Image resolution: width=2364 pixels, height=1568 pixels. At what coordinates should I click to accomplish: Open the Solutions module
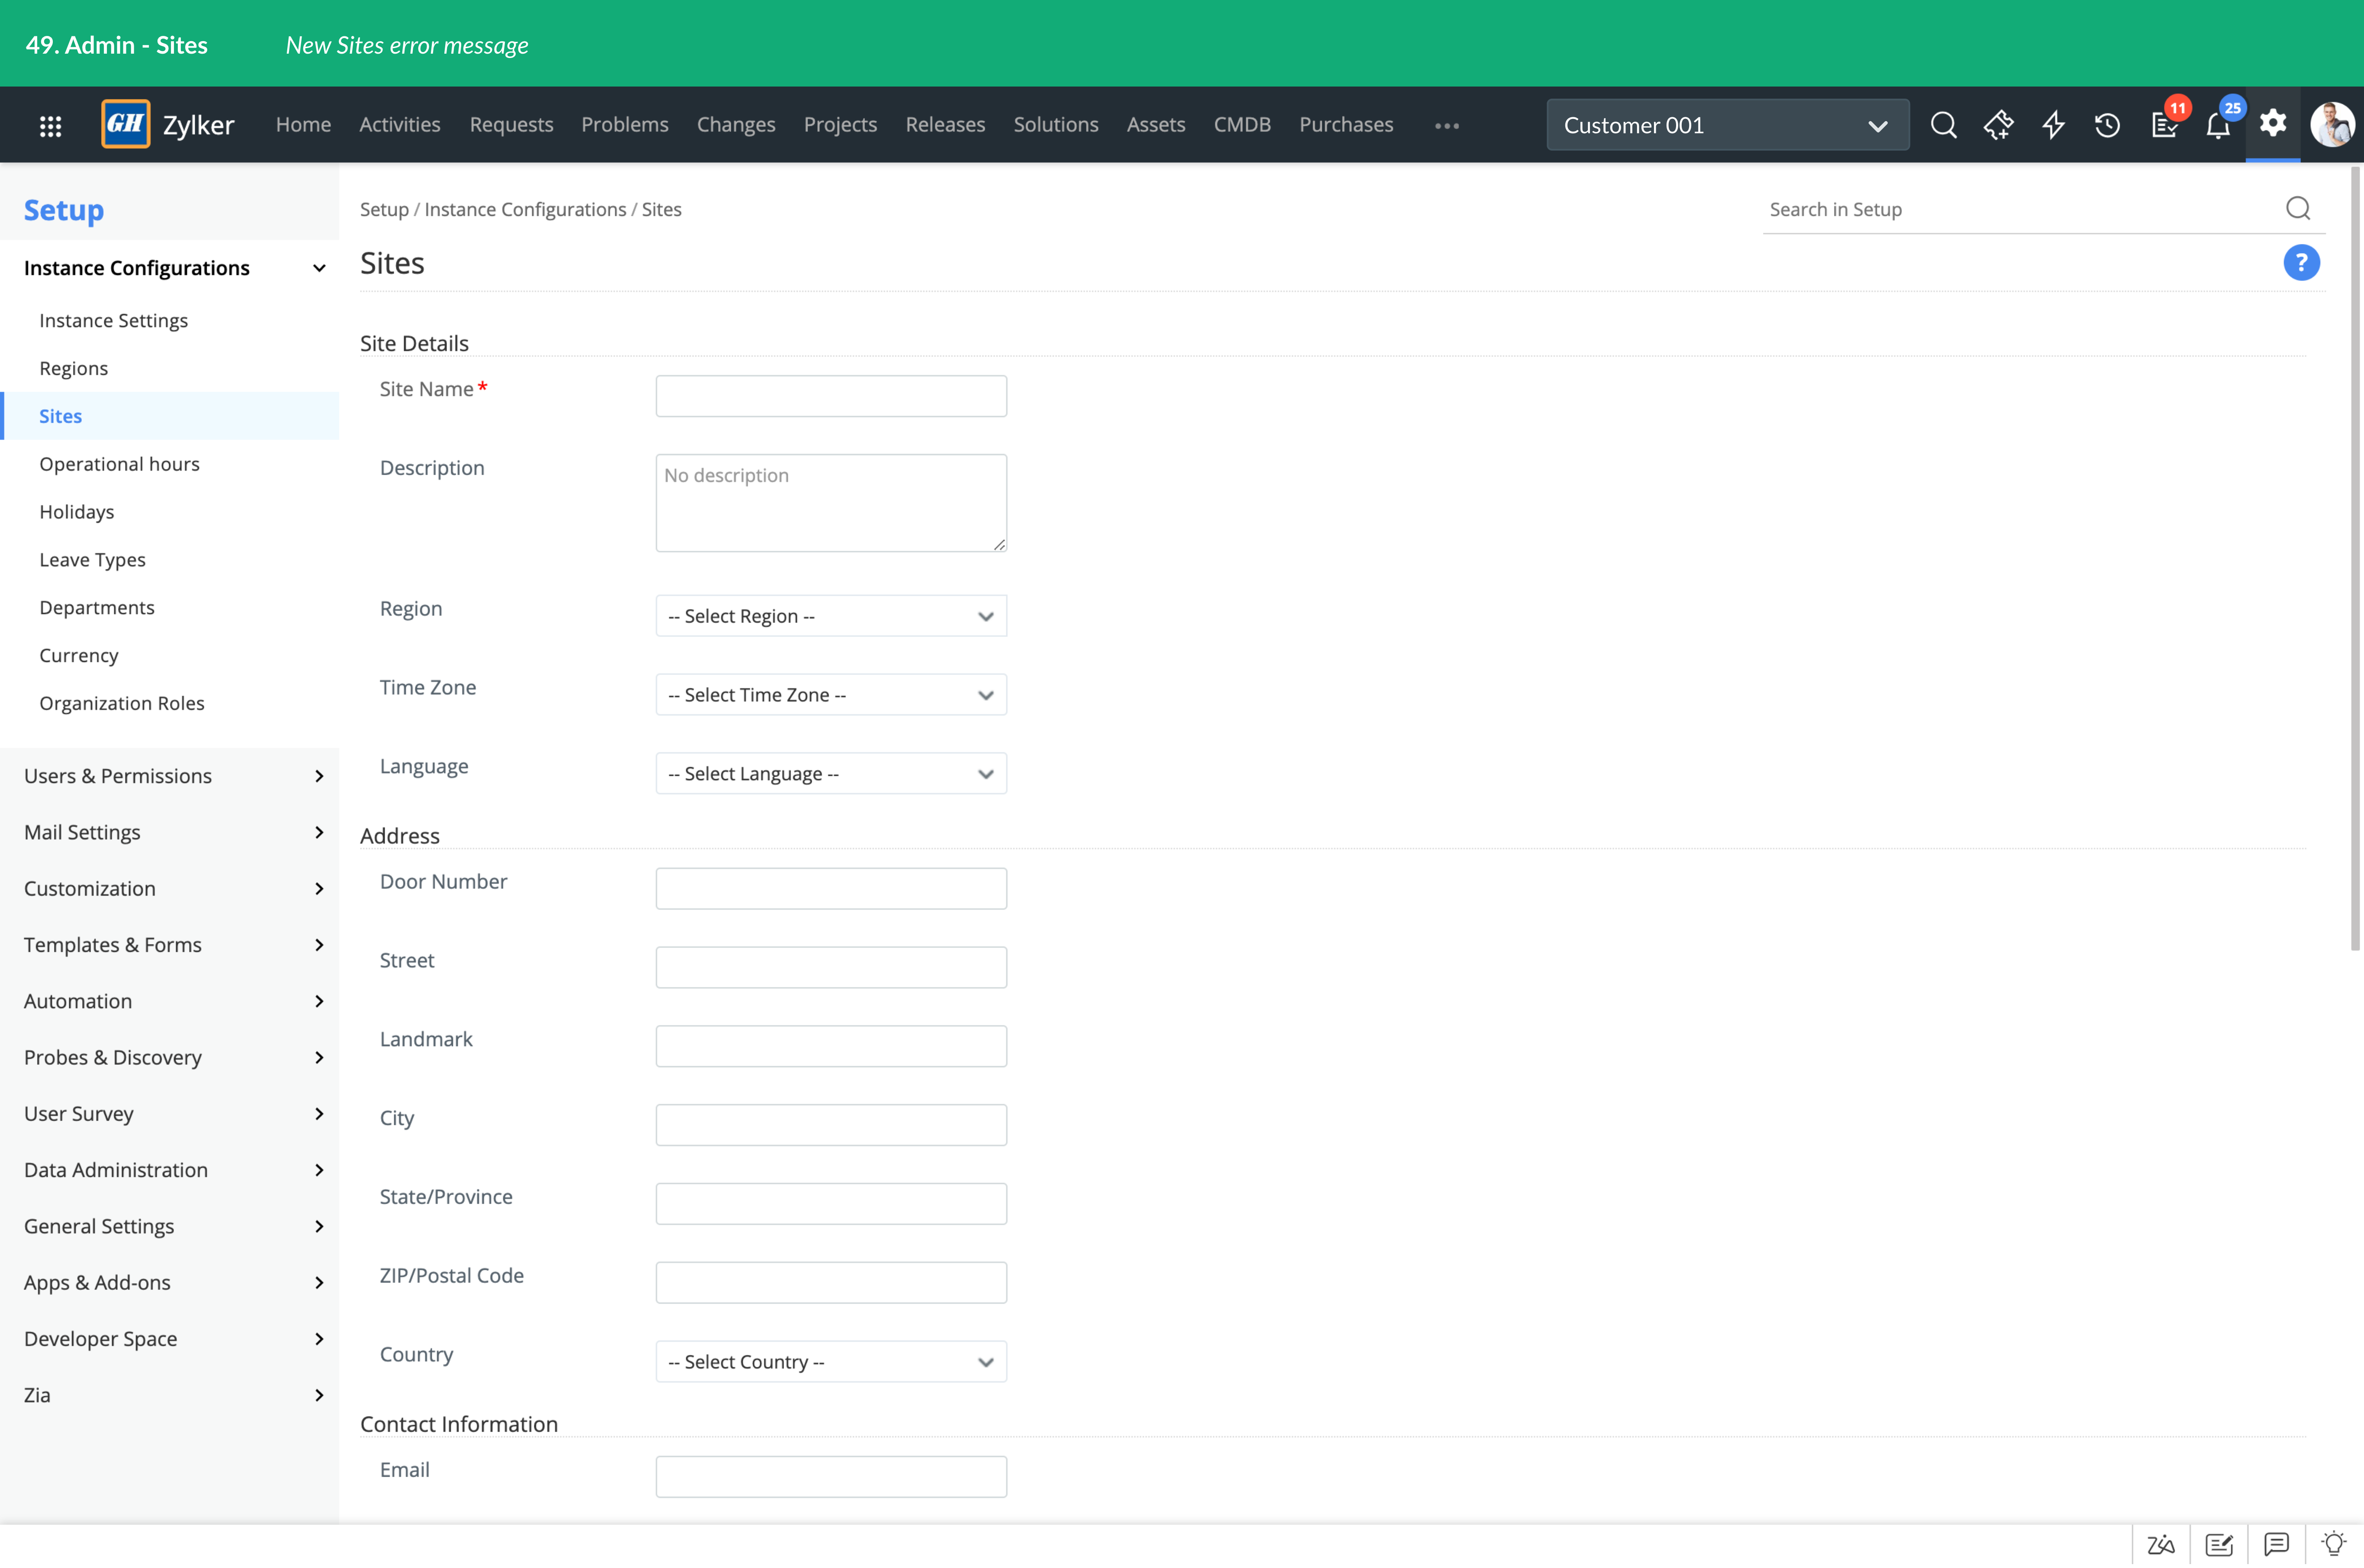(1056, 124)
